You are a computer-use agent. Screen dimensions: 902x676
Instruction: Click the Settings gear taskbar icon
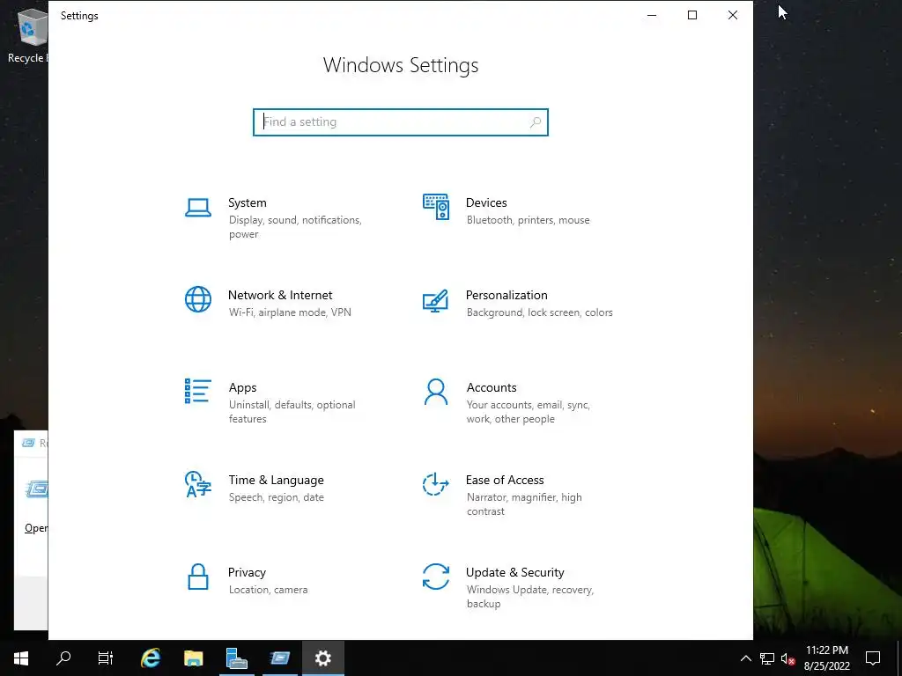(322, 658)
